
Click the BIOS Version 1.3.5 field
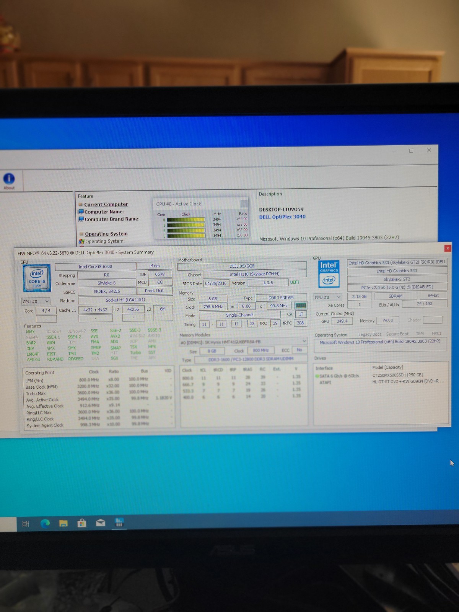pyautogui.click(x=268, y=283)
